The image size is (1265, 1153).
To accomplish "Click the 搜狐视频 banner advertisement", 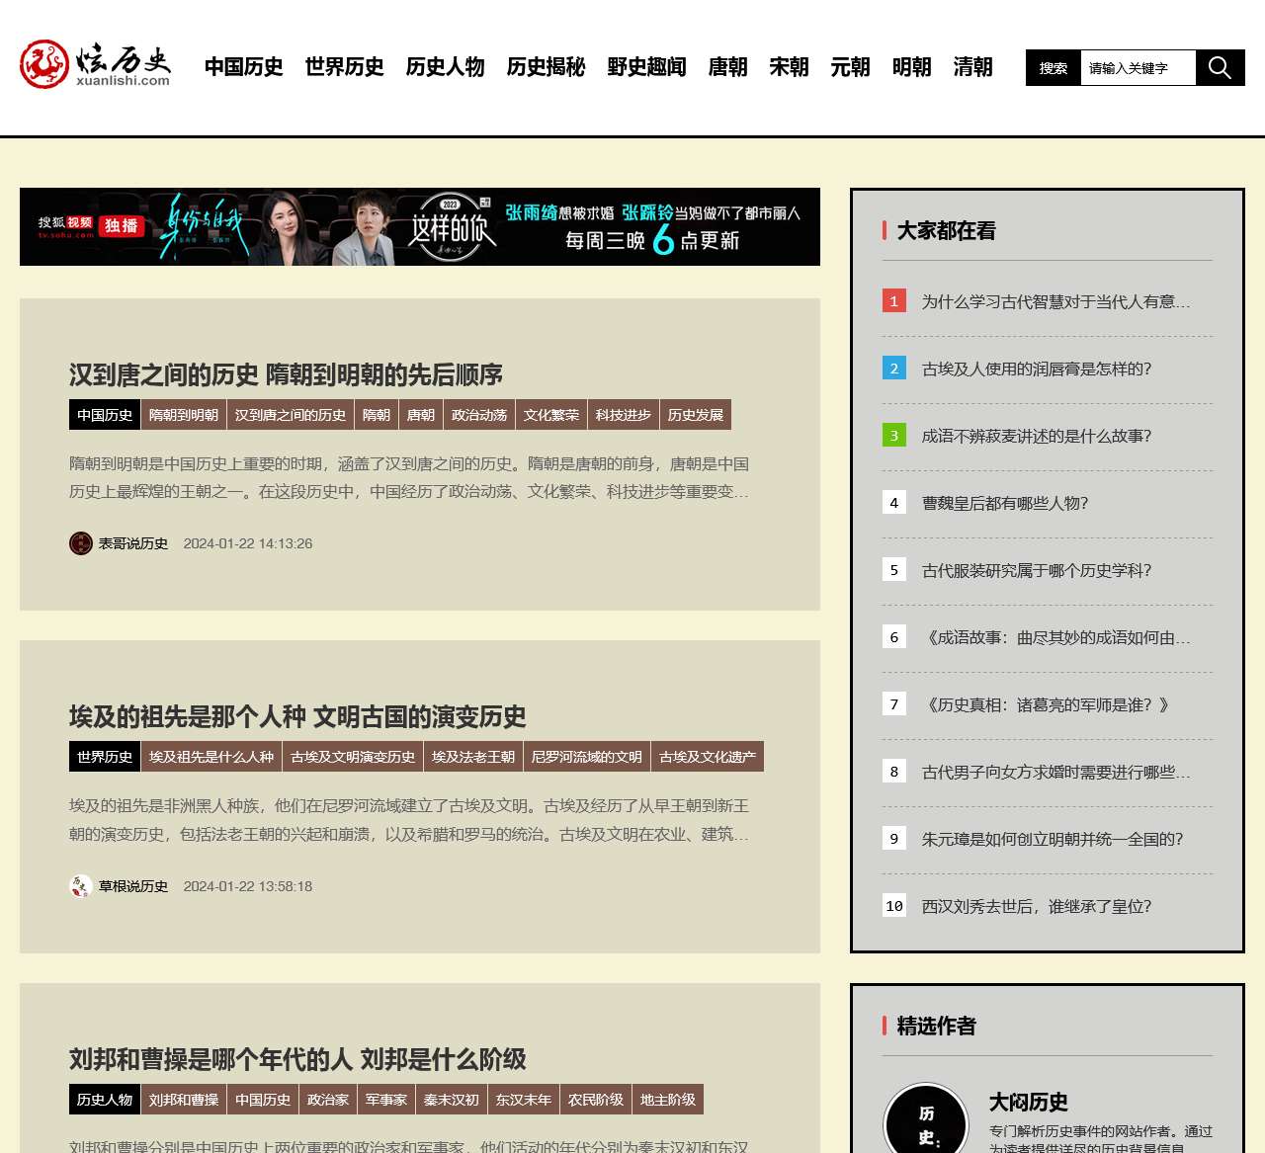I will click(420, 226).
